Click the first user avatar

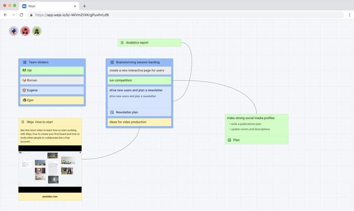(14, 31)
